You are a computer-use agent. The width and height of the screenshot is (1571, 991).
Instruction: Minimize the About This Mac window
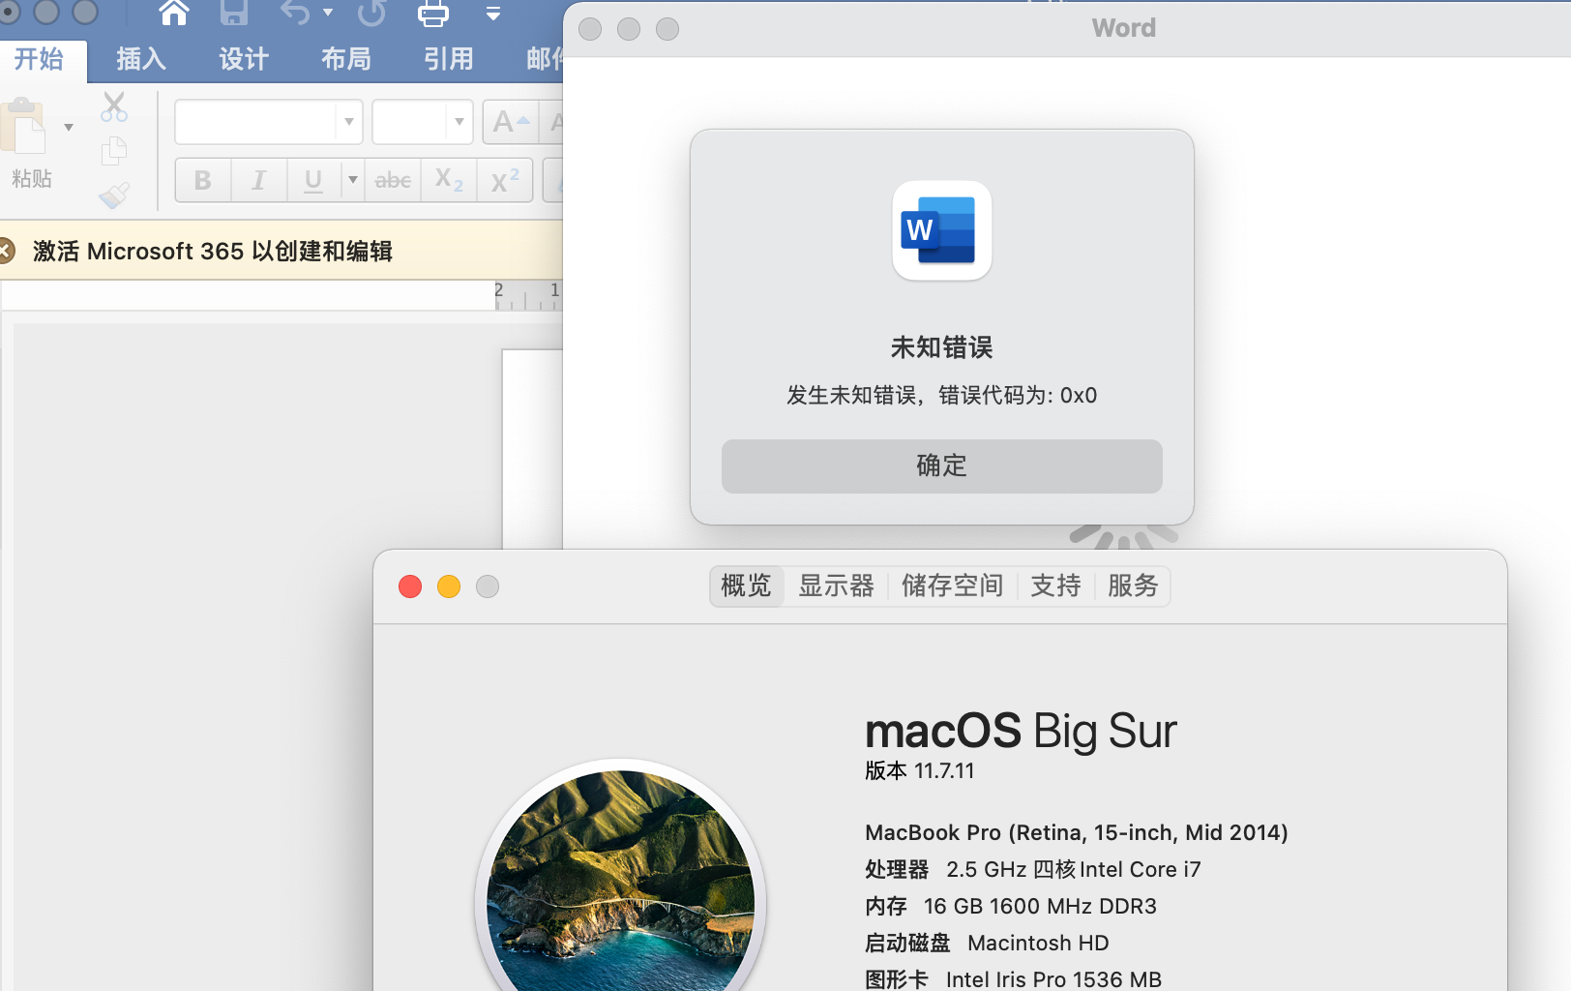[449, 586]
